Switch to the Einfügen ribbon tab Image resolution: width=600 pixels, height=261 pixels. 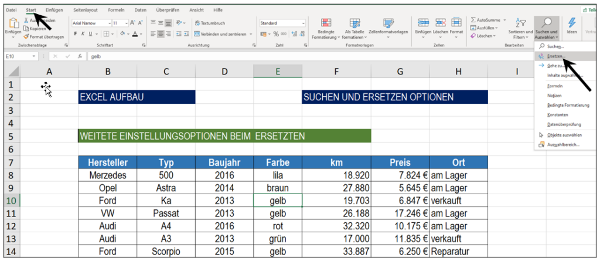click(x=54, y=9)
